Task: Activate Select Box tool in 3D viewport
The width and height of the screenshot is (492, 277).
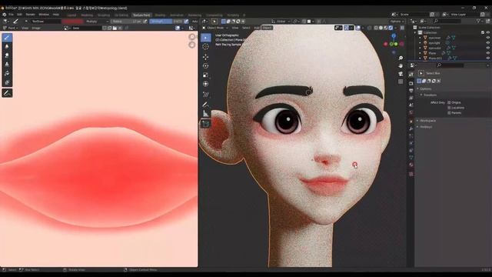Action: tap(206, 38)
